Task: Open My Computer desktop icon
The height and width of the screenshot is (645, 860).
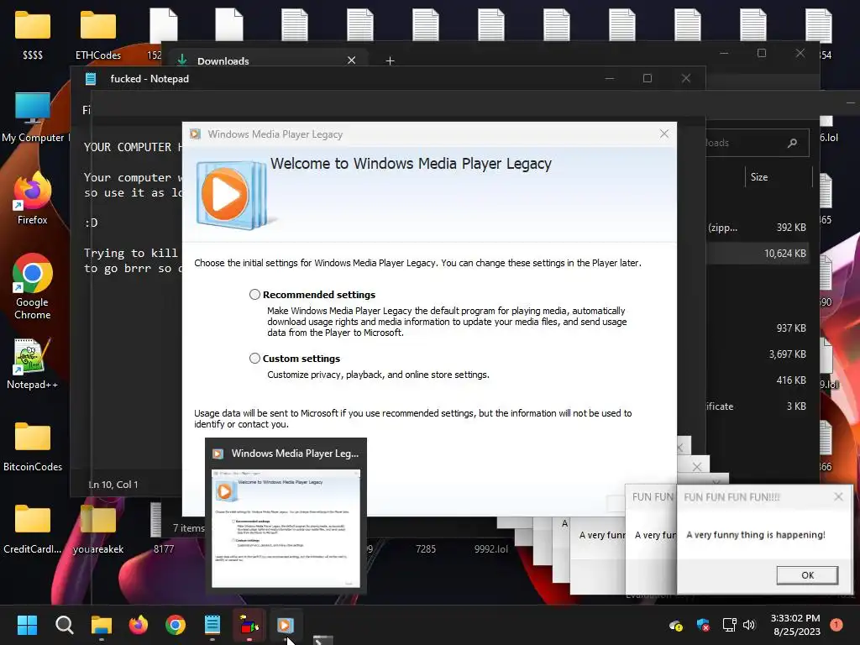Action: 33,117
